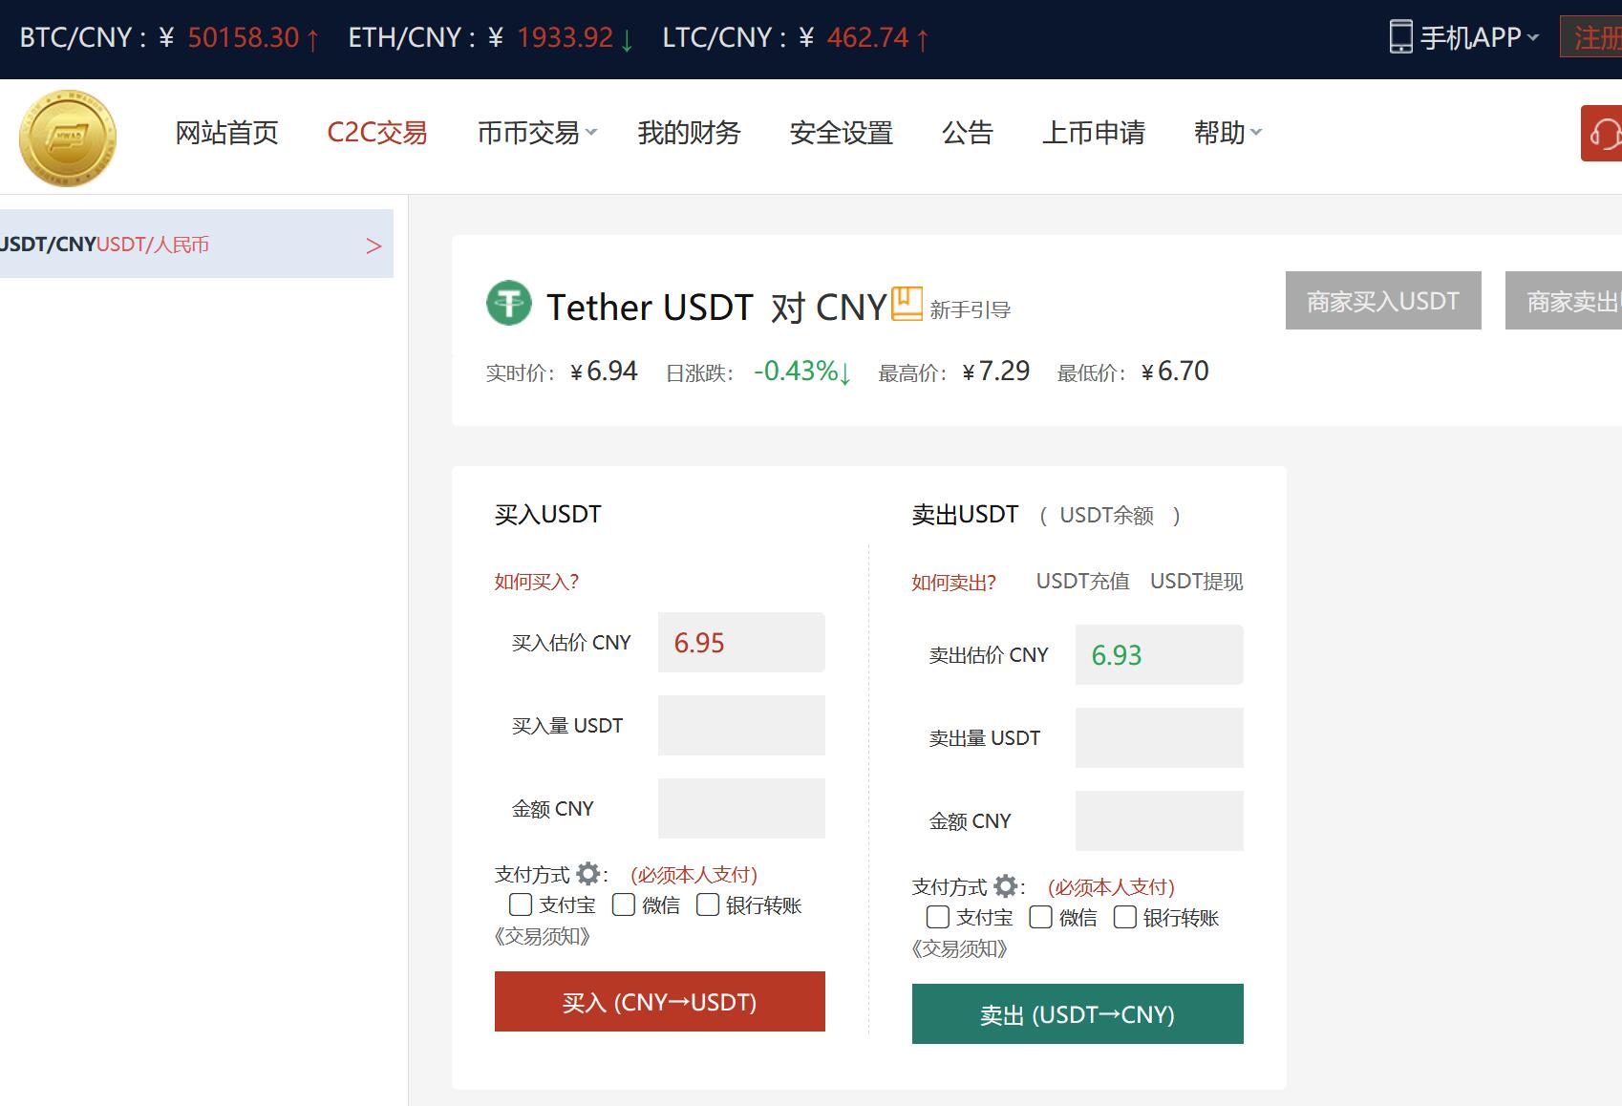Check 微信 in the 买入USDT panel
The image size is (1622, 1106).
click(x=624, y=904)
